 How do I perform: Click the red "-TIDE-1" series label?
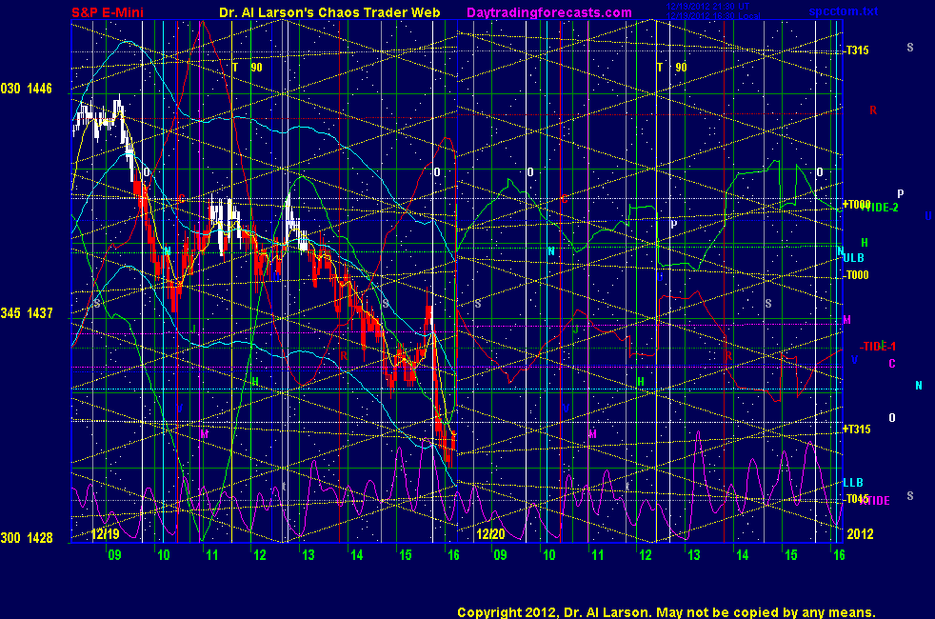point(877,347)
